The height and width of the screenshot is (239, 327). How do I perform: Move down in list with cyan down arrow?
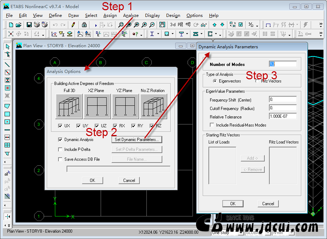click(x=222, y=25)
